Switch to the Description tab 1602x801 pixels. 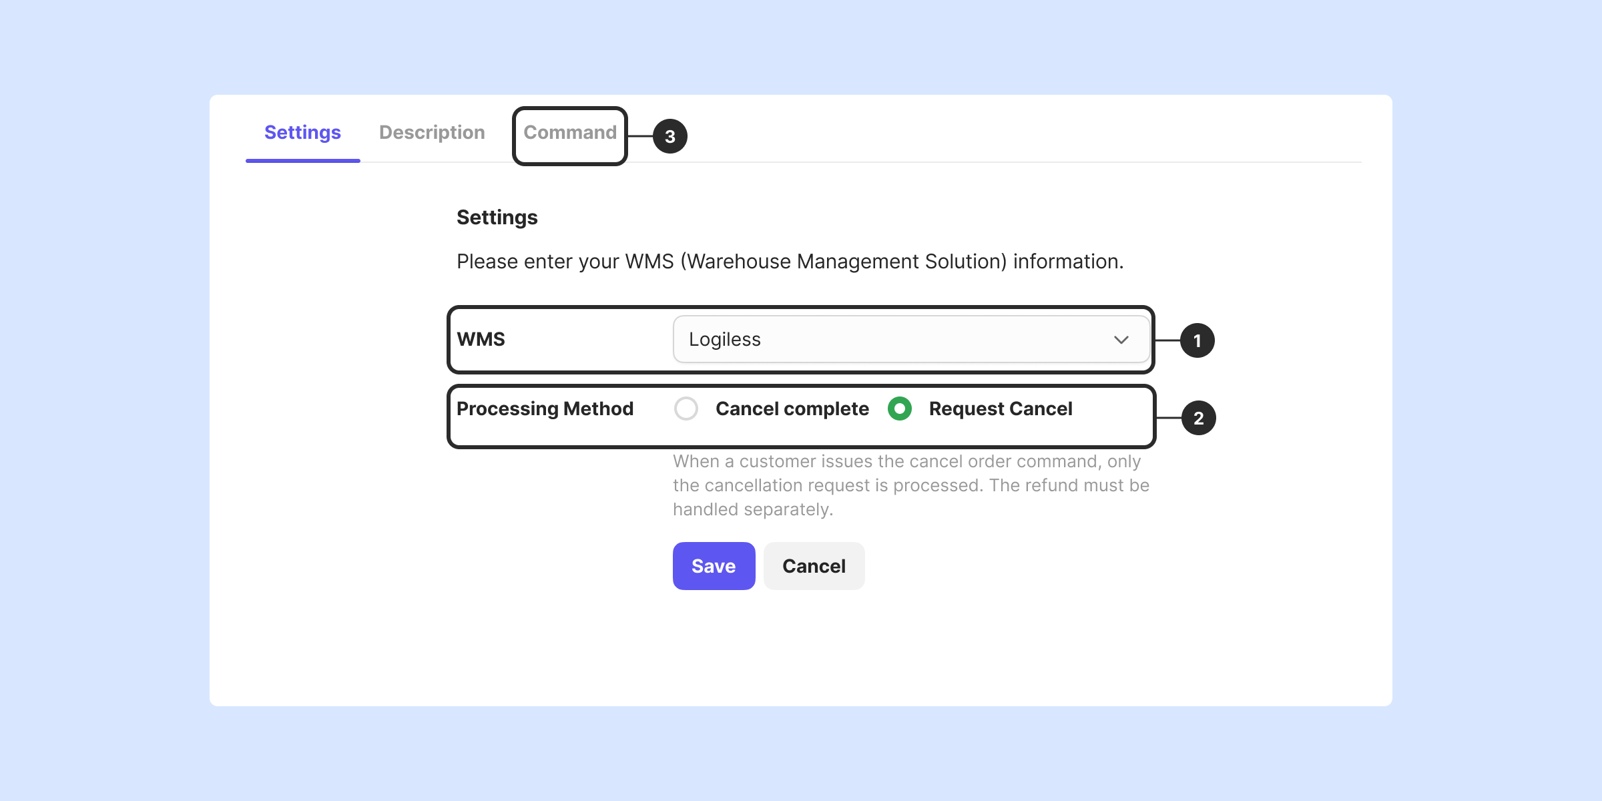pos(432,132)
